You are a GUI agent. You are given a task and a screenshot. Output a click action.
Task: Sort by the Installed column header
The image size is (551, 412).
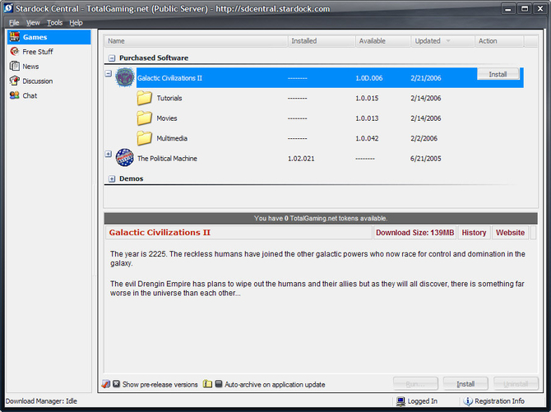pos(322,41)
